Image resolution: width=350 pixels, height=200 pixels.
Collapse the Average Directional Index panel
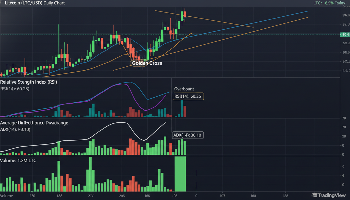34,123
